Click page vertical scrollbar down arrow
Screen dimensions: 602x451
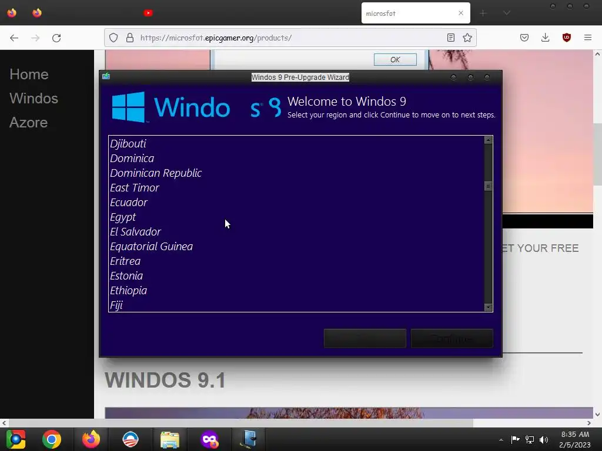point(597,414)
